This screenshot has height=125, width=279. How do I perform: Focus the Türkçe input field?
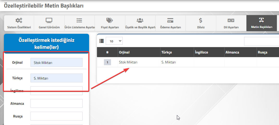[x=57, y=78]
